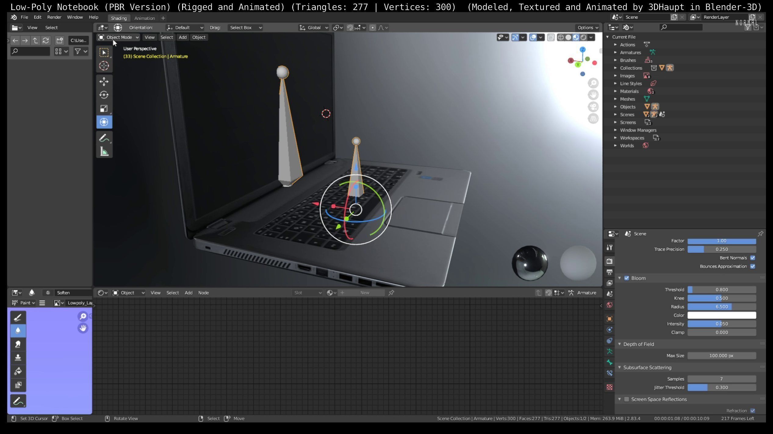Viewport: 773px width, 434px height.
Task: Enable Screen Space Reflections checkbox
Action: pos(627,399)
